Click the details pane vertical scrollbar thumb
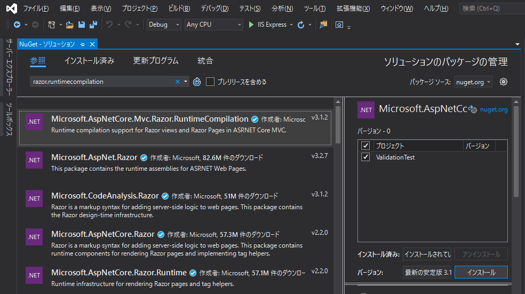 [x=516, y=150]
